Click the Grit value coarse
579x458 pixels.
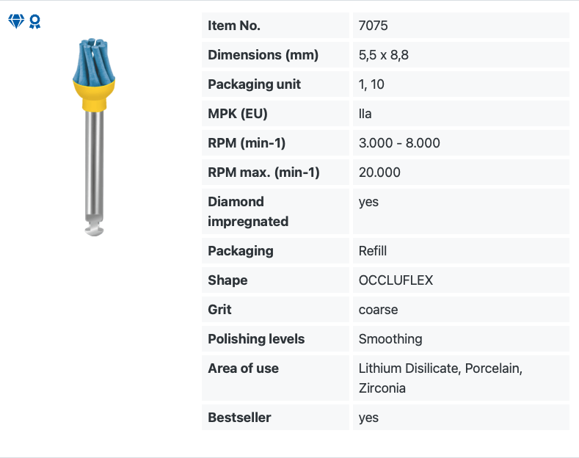coord(379,310)
